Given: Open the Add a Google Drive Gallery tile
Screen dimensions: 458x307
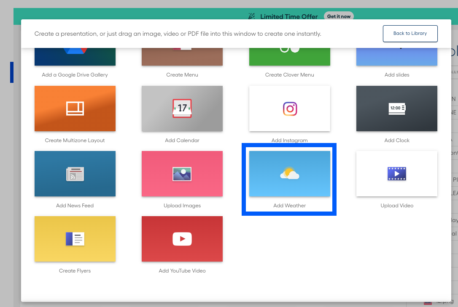Looking at the screenshot, I should 75,57.
